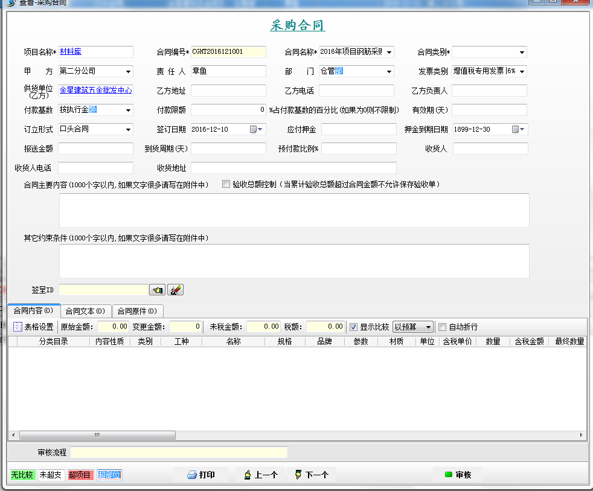Click the pencil edit icon next to 签呈ID
593x491 pixels.
[175, 289]
